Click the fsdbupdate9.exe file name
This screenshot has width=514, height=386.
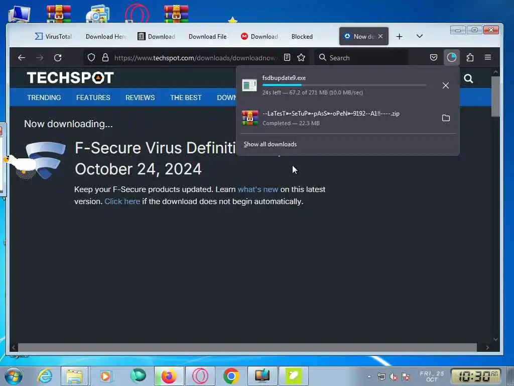284,78
